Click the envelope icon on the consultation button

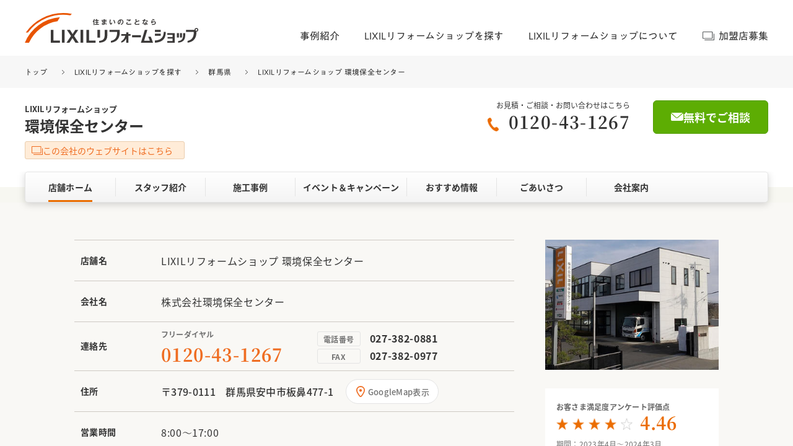click(677, 117)
